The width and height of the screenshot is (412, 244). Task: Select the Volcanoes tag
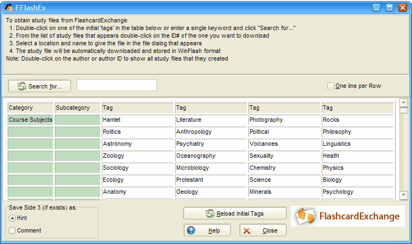[285, 144]
